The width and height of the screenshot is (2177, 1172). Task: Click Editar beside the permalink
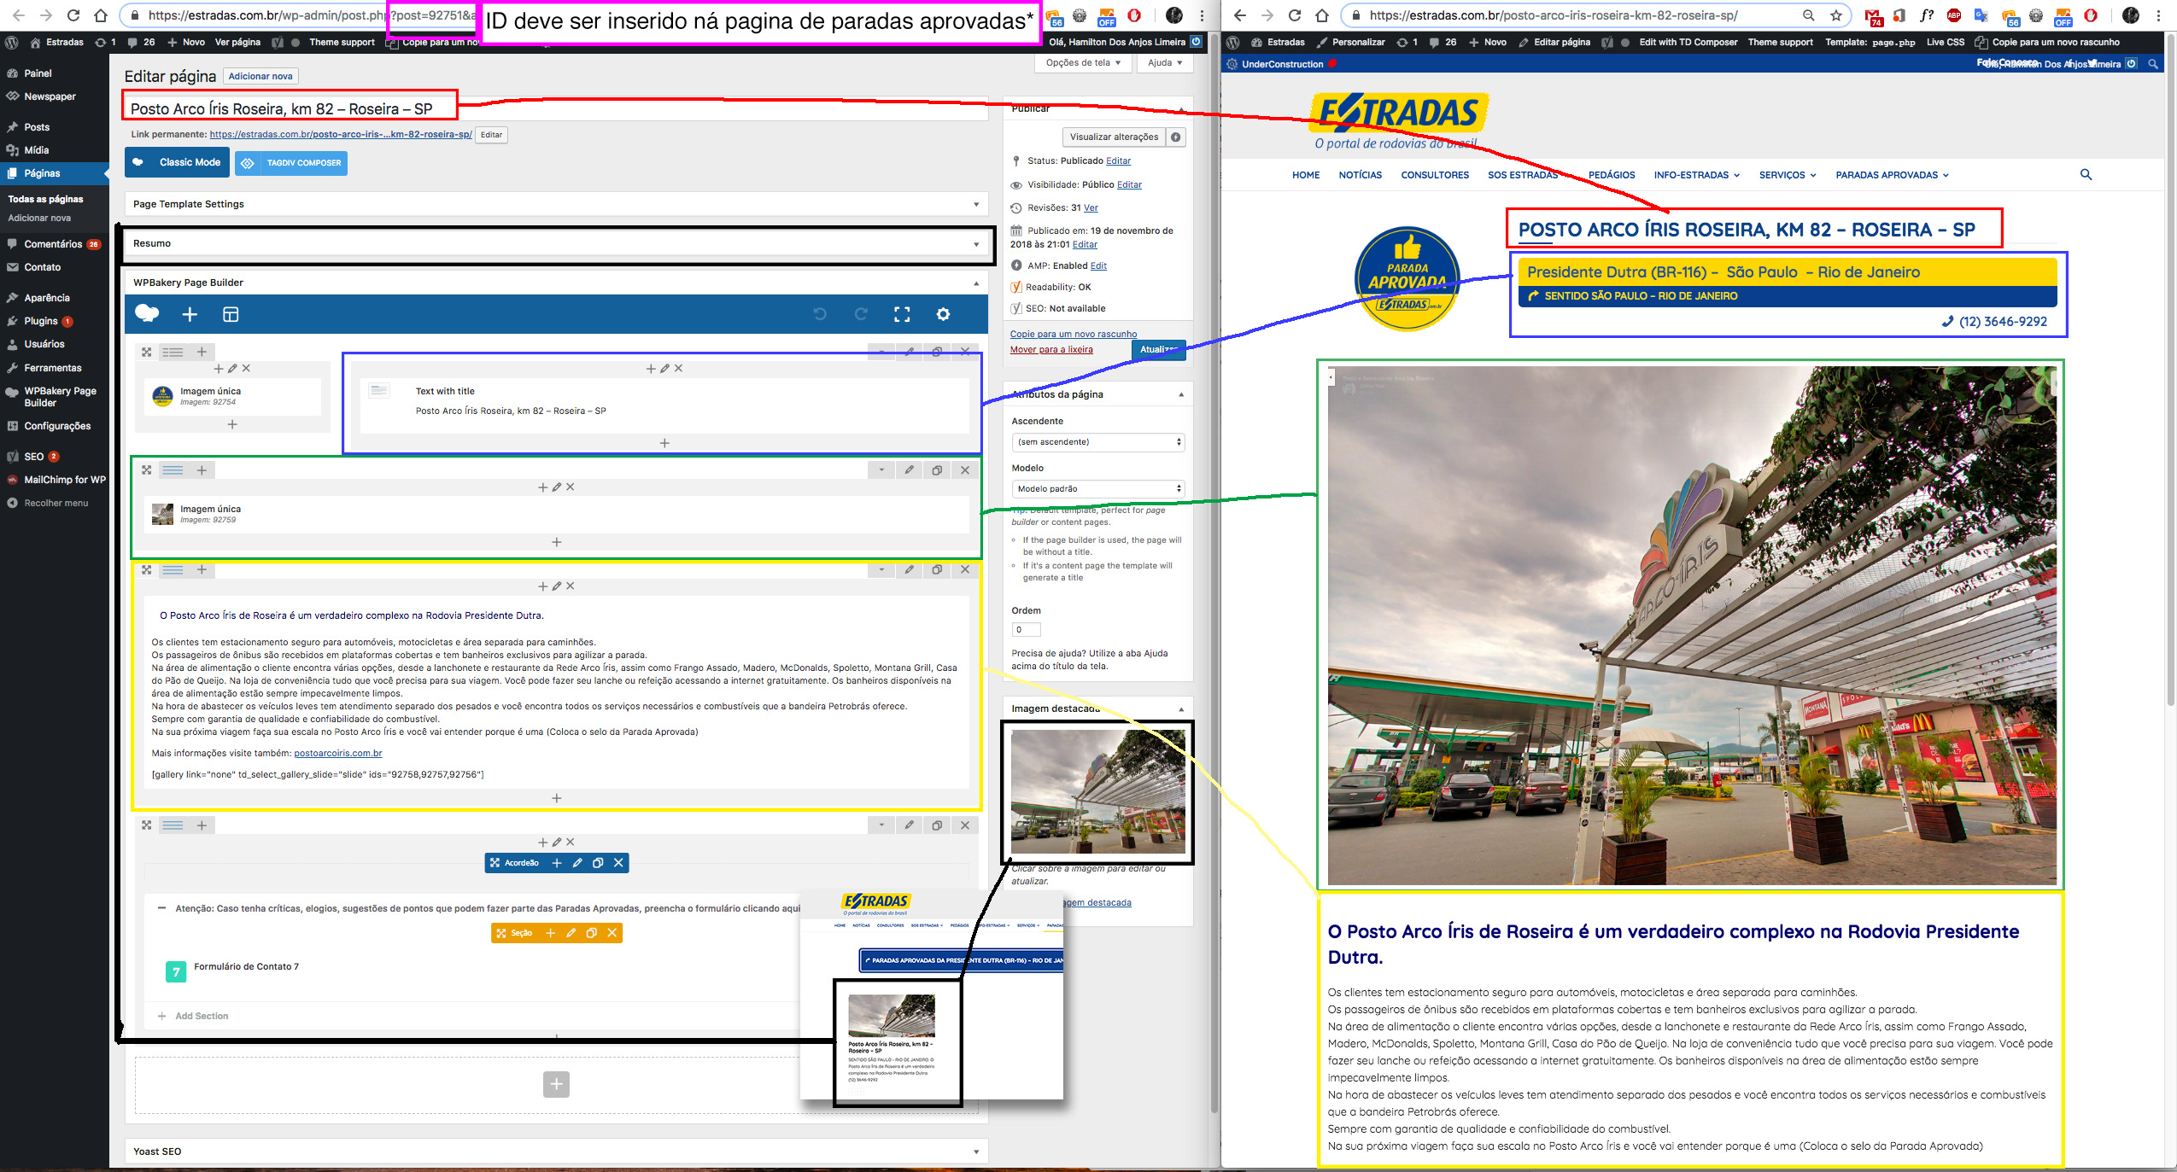pyautogui.click(x=491, y=135)
